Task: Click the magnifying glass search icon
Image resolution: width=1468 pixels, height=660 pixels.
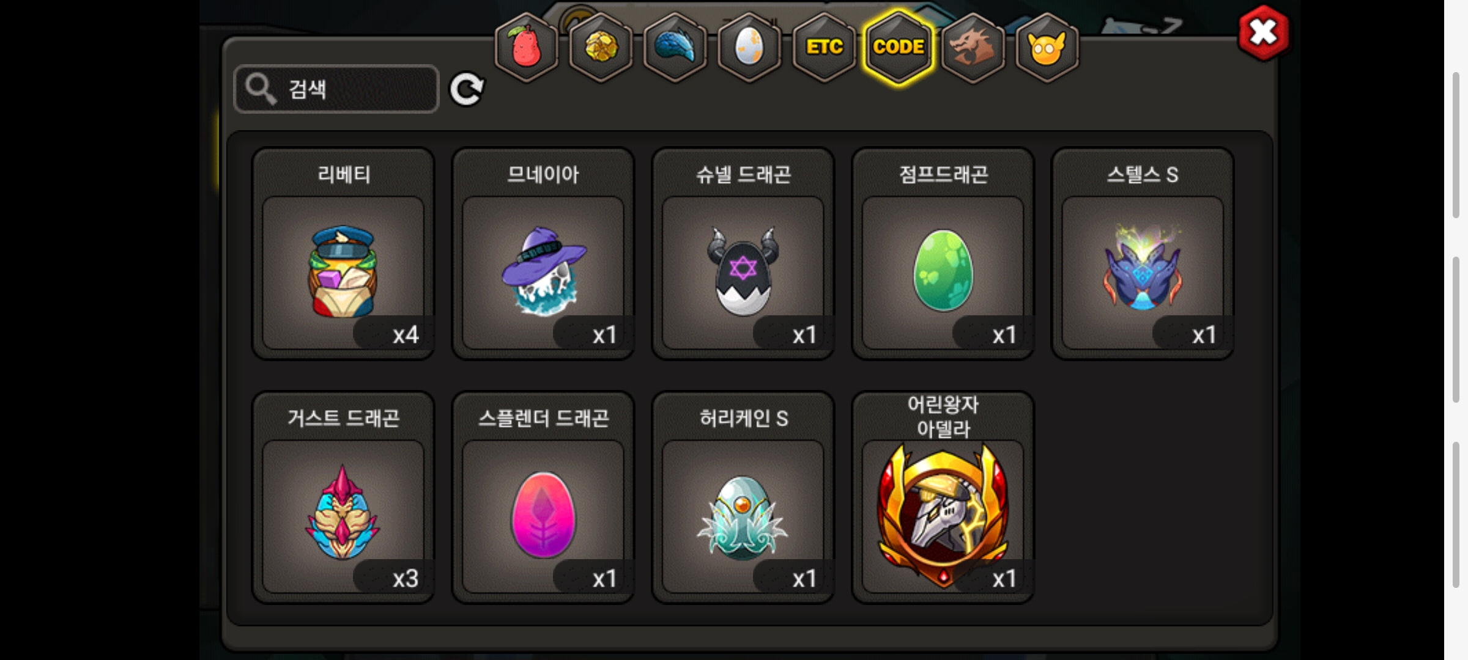Action: tap(261, 89)
